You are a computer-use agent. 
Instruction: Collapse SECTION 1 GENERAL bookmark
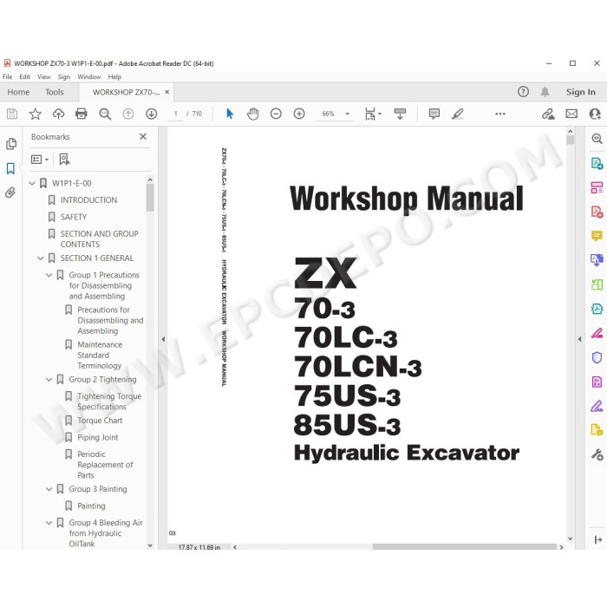(x=40, y=258)
